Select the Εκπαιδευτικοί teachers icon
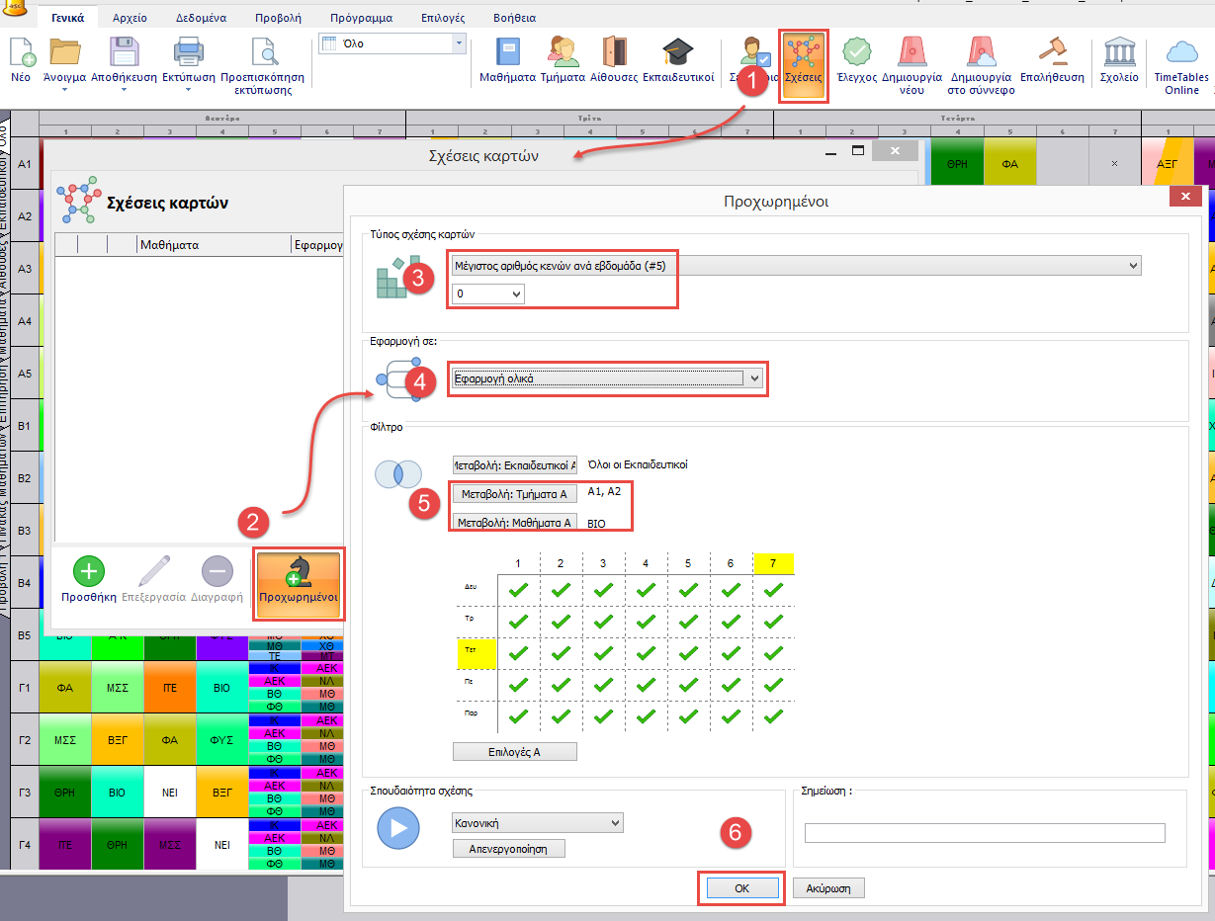 tap(678, 60)
